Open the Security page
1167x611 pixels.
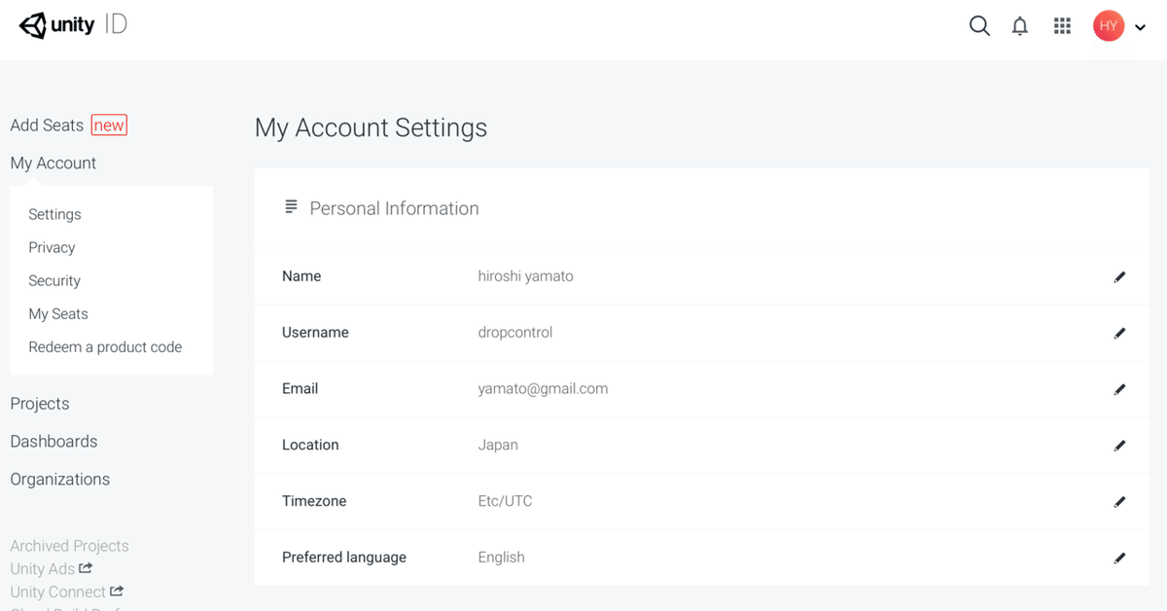point(54,280)
